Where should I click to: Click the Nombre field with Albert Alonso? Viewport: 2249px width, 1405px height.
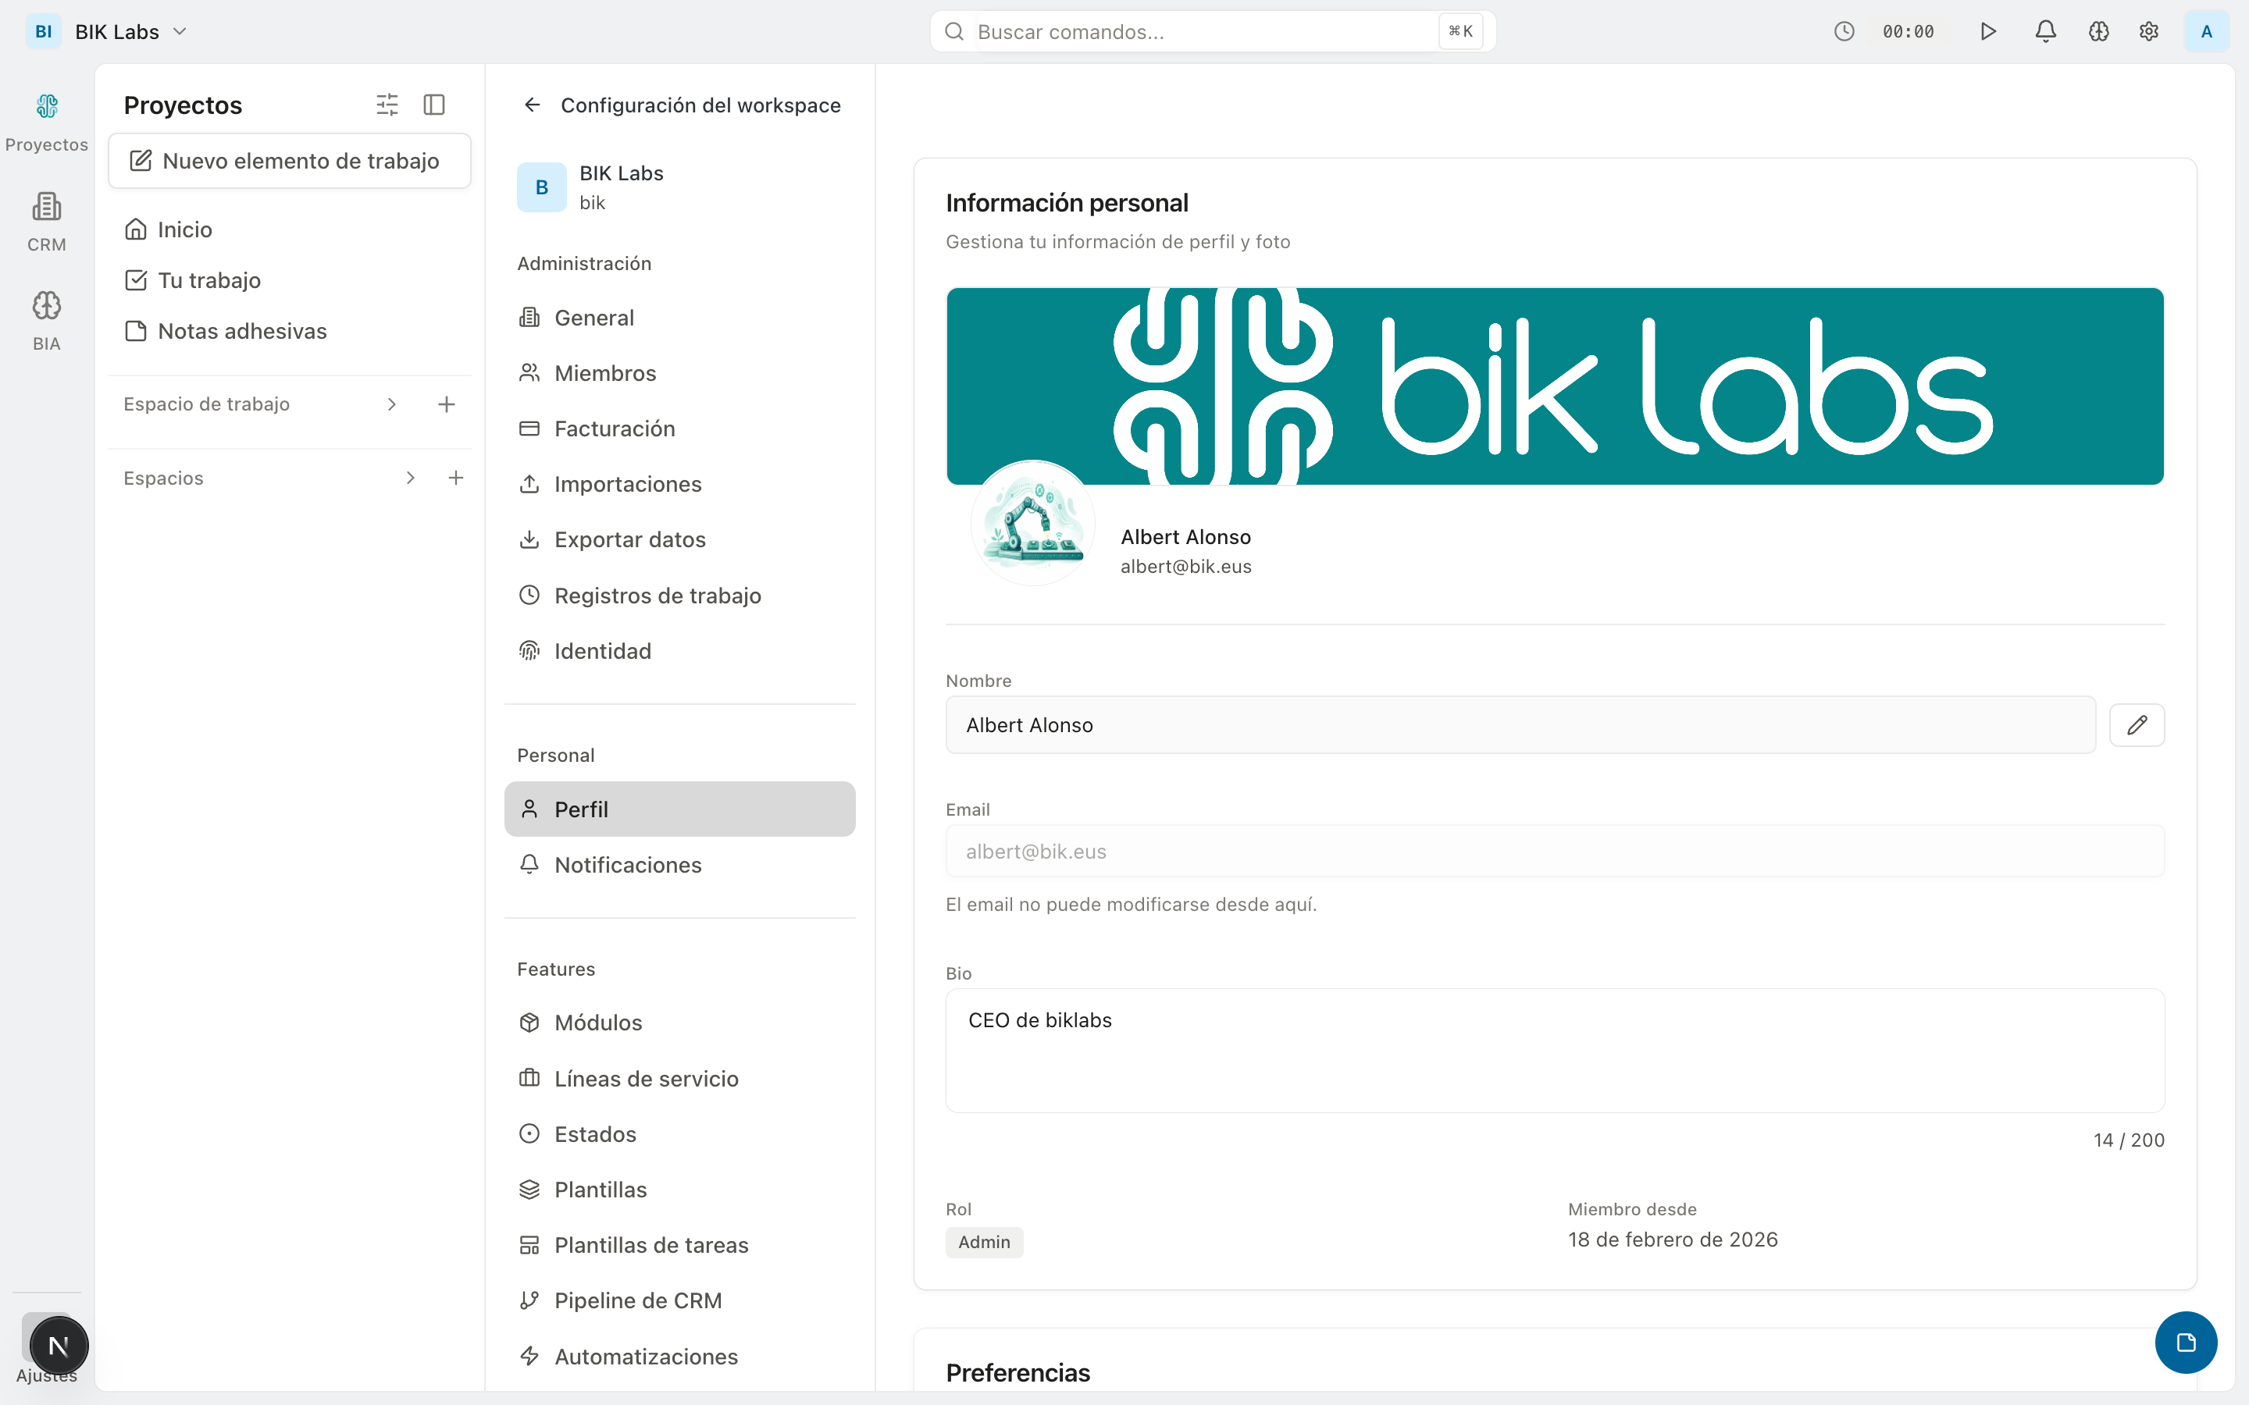[x=1520, y=725]
